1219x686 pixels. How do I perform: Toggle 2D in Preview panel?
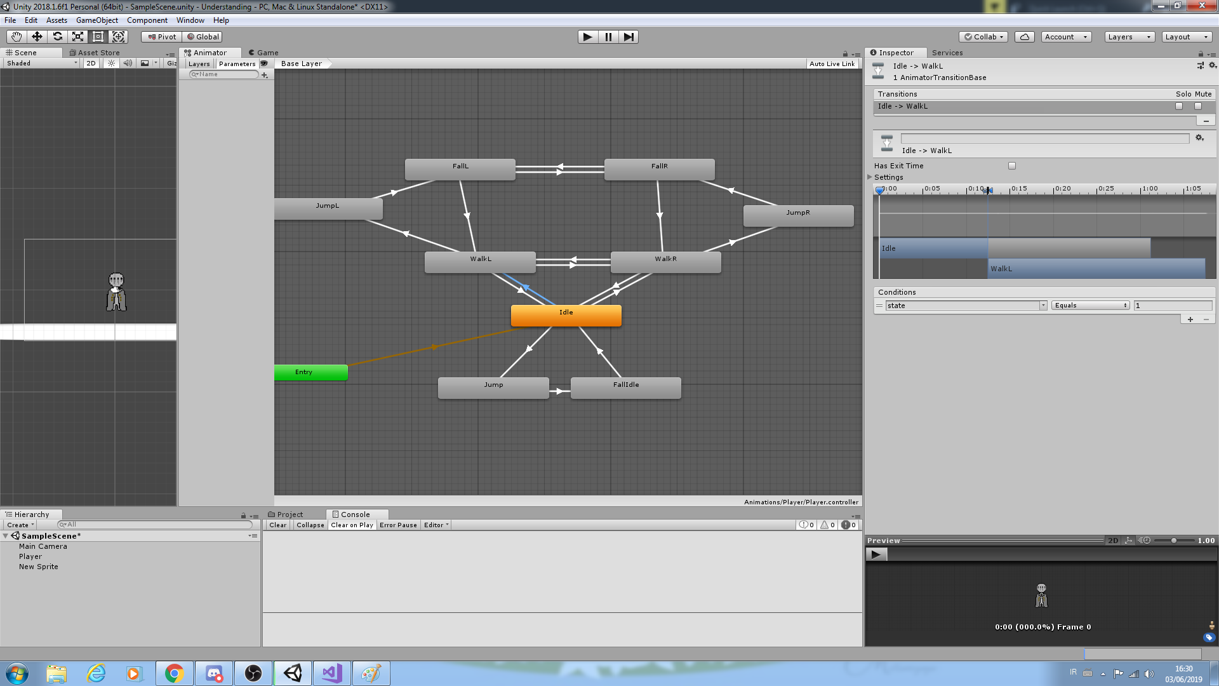pyautogui.click(x=1113, y=541)
